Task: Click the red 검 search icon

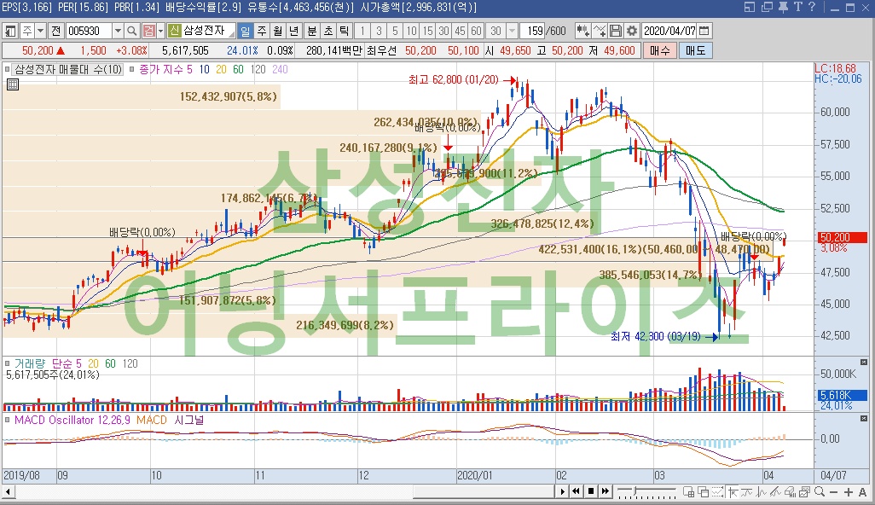Action: coord(149,31)
